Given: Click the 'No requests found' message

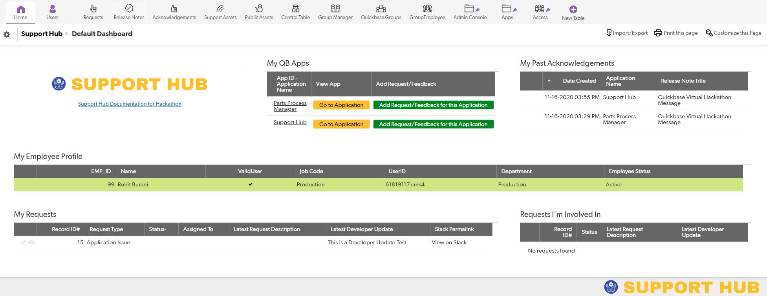Looking at the screenshot, I should pos(551,251).
